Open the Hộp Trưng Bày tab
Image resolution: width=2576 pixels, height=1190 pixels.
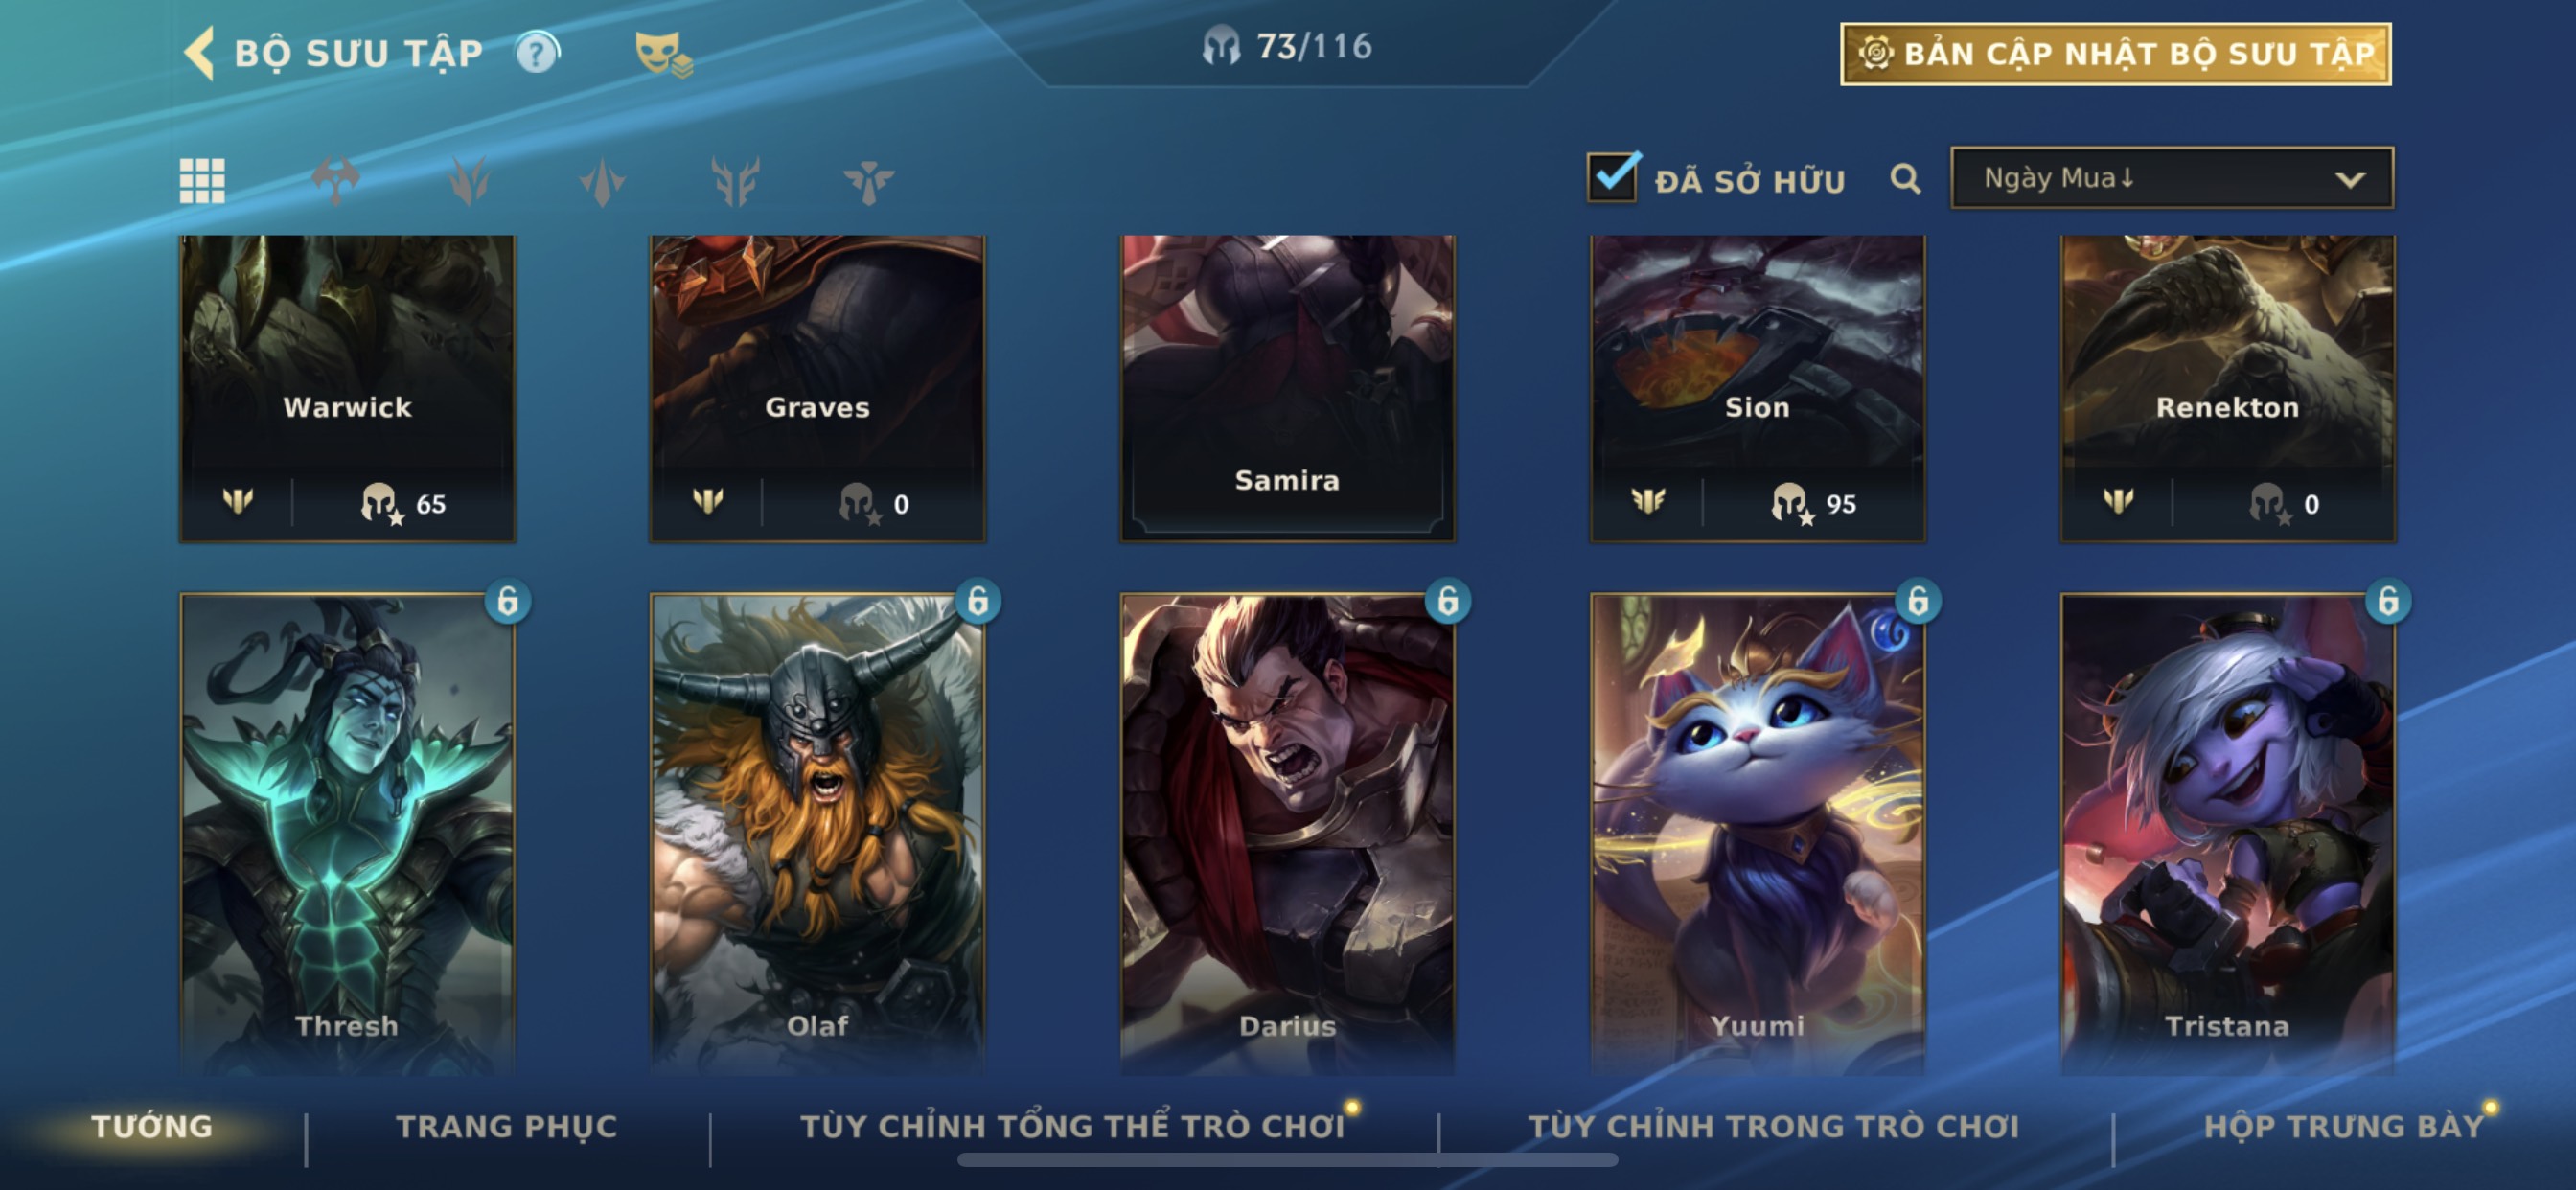pyautogui.click(x=2344, y=1126)
